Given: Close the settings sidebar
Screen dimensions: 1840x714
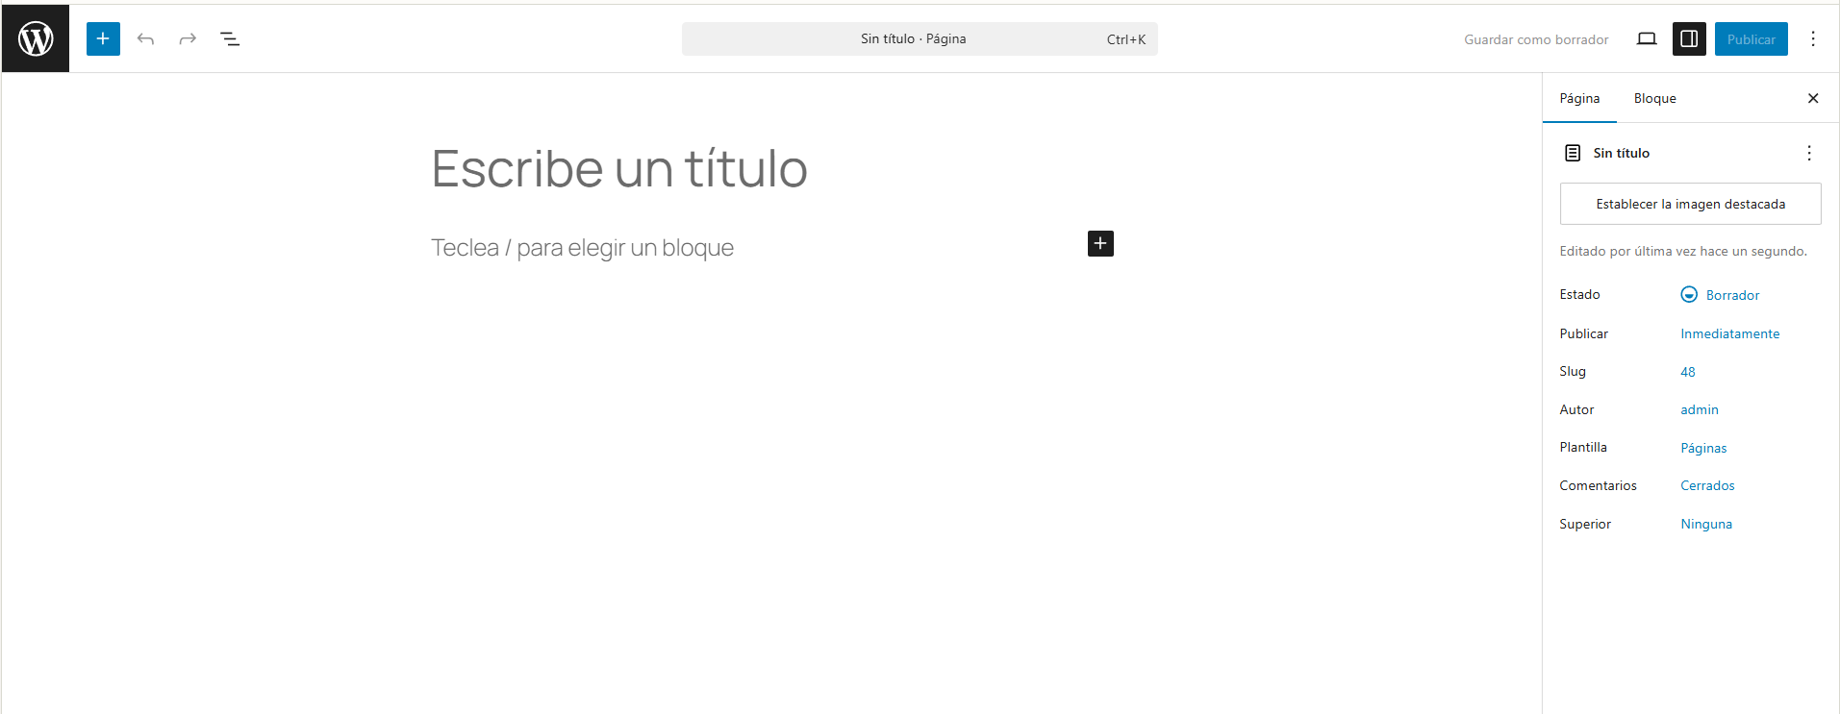Looking at the screenshot, I should tap(1813, 98).
